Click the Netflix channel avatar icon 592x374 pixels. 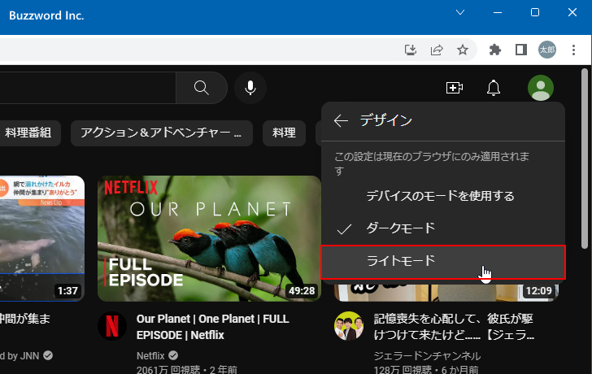112,326
